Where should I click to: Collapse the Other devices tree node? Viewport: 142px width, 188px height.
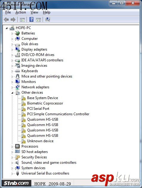click(12, 93)
